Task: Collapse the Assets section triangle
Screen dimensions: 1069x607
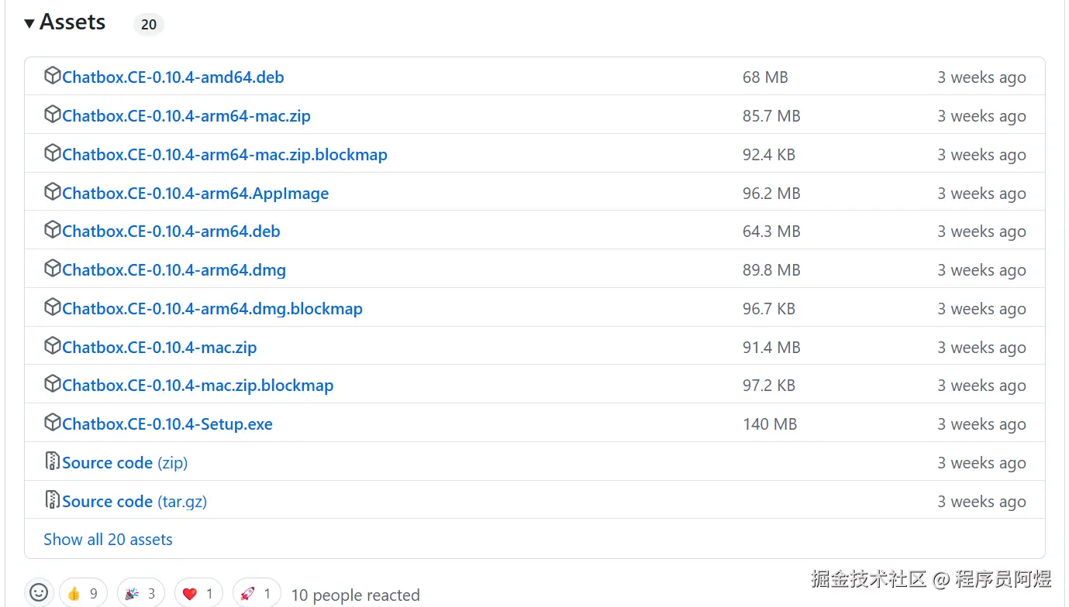Action: [x=29, y=24]
